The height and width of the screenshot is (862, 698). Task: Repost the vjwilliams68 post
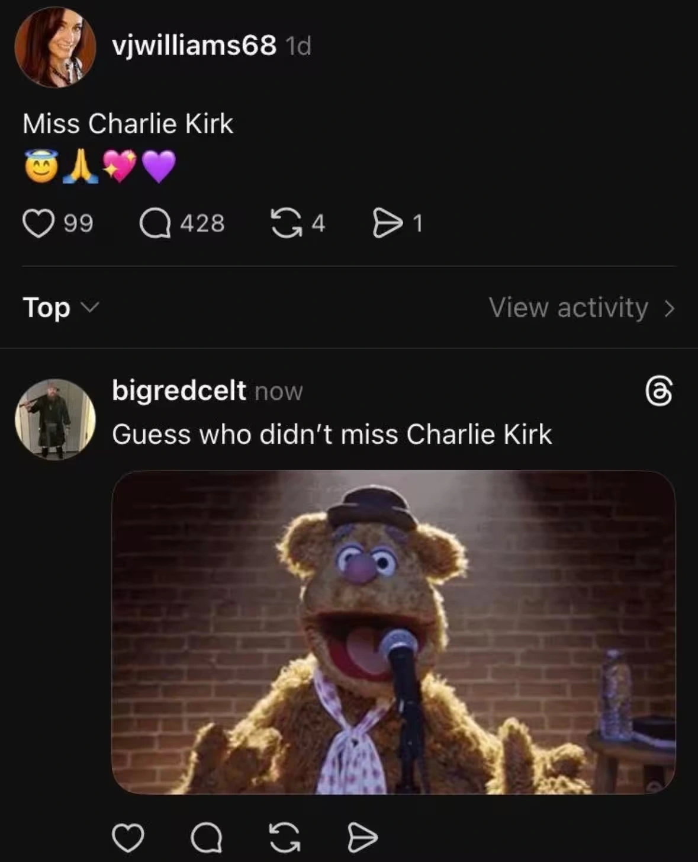point(285,224)
